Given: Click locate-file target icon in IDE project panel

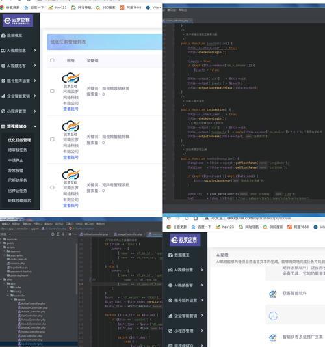Looking at the screenshot, I should (x=53, y=234).
